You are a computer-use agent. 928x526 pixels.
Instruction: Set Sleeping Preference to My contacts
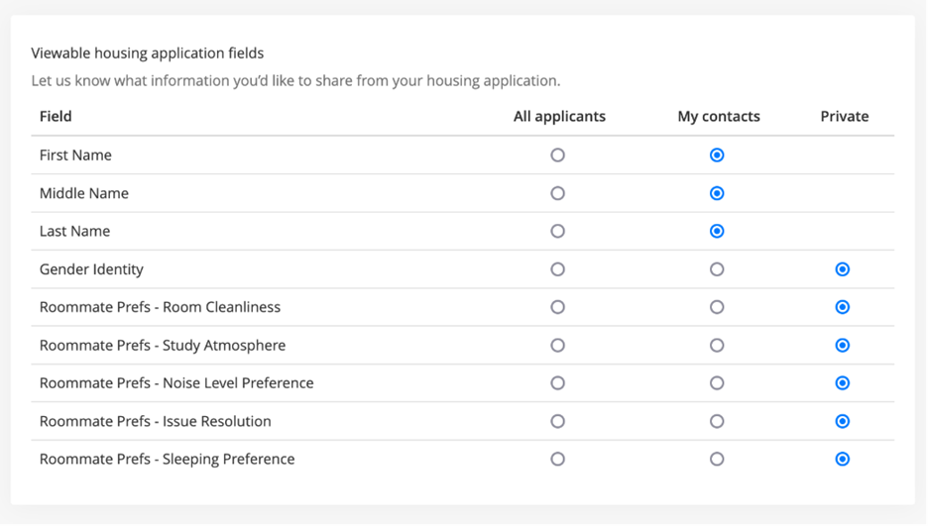pyautogui.click(x=717, y=460)
